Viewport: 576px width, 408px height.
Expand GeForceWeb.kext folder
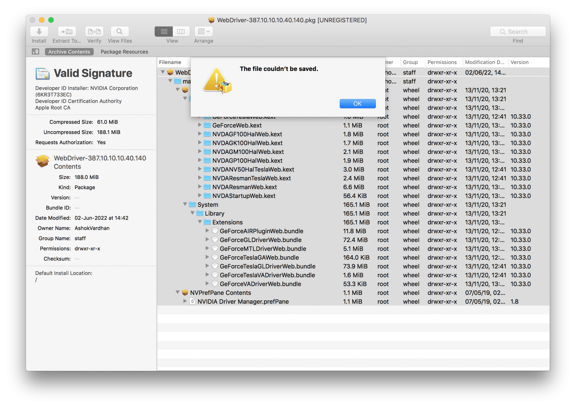(200, 125)
